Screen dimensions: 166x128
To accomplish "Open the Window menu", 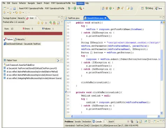I will point(80,3).
